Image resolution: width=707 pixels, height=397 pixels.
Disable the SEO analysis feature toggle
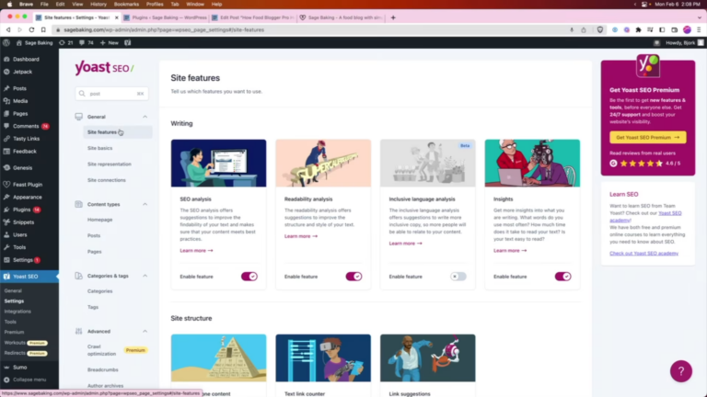tap(249, 276)
